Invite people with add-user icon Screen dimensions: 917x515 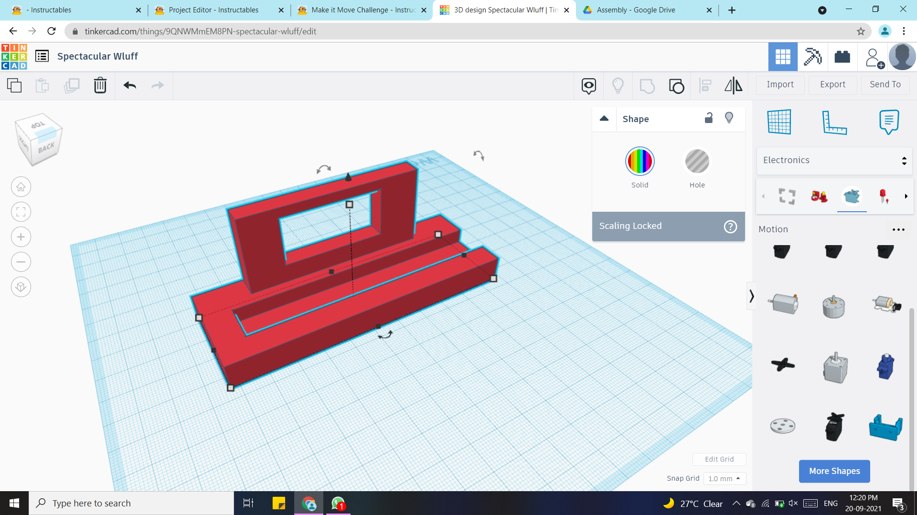(874, 58)
